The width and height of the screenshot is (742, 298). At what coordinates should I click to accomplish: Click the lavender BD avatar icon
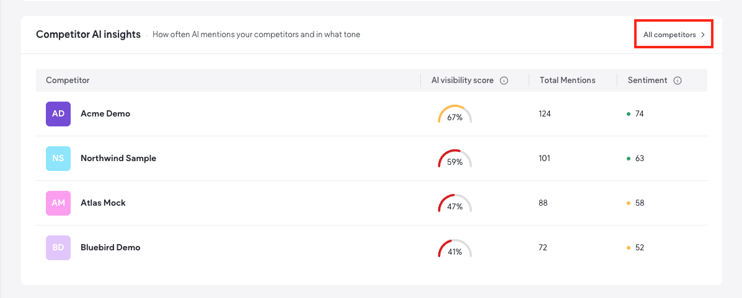click(58, 247)
